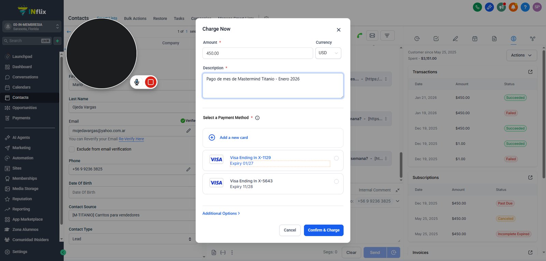Screen dimensions: 546x261
Task: Open the Tasks tab in Contacts
Action: pos(179,18)
